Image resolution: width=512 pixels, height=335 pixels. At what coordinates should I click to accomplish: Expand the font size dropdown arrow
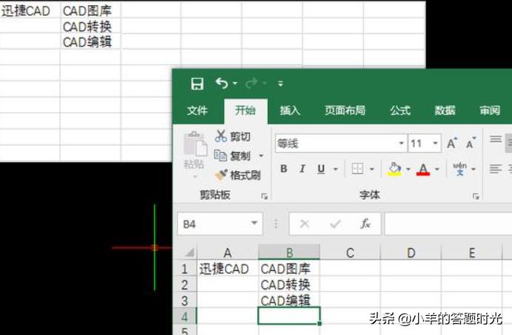[x=435, y=143]
